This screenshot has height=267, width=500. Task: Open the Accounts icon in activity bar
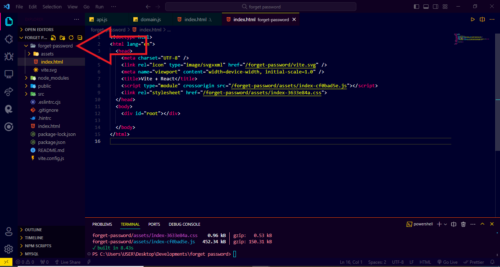pos(9,232)
